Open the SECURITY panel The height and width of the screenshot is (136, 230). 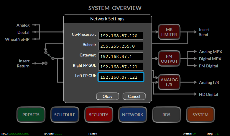pos(98,114)
